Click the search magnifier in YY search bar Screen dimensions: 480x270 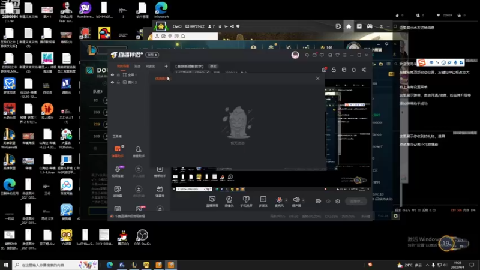point(183,36)
